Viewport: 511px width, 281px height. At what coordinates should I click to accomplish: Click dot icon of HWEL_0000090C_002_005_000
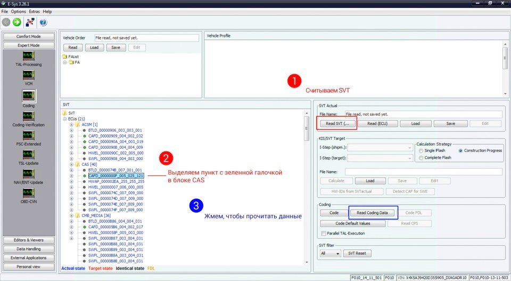(x=85, y=153)
